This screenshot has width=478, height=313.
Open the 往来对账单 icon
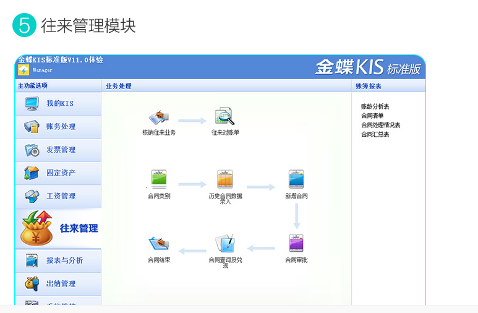224,118
